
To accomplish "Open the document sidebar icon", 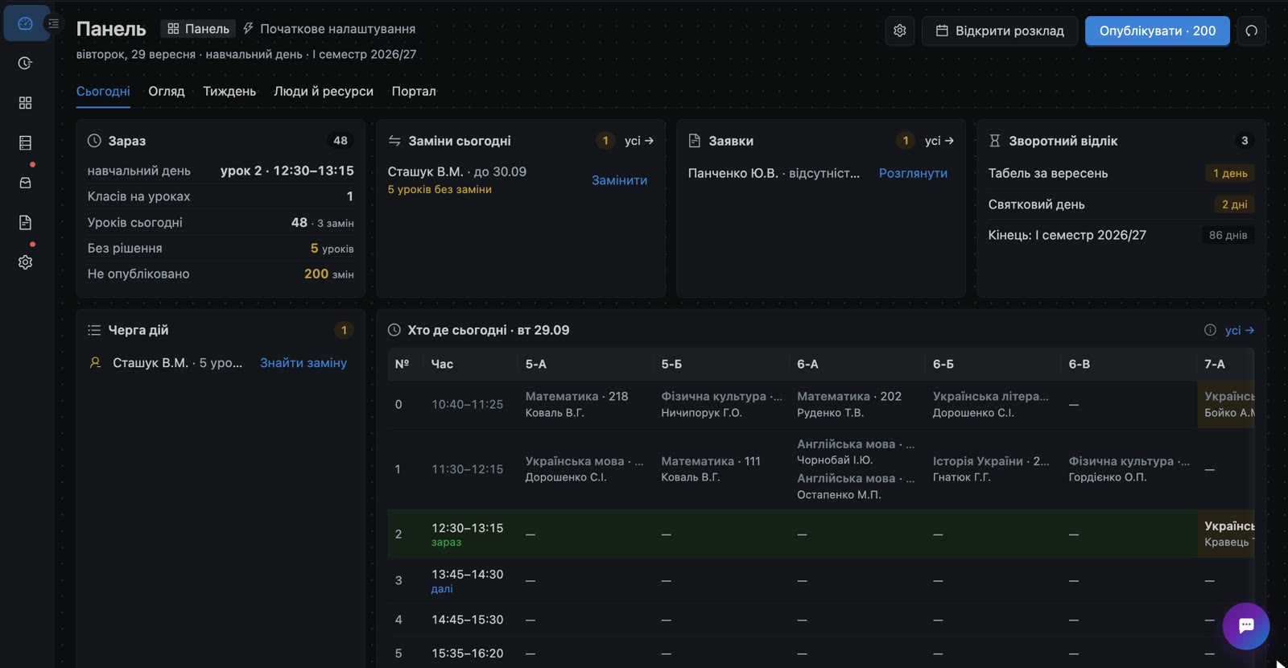I will 25,222.
